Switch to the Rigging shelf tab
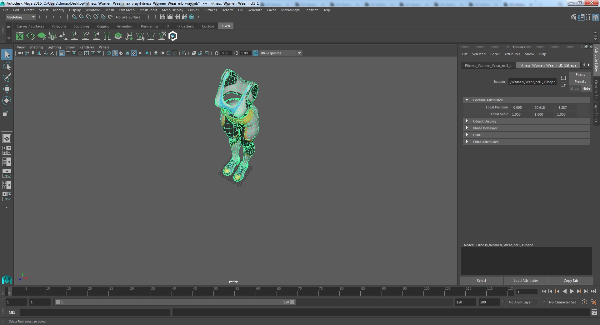This screenshot has height=325, width=600. 103,26
